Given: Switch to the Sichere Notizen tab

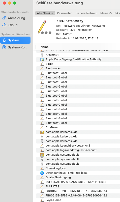Looking at the screenshot, I should (86, 13).
